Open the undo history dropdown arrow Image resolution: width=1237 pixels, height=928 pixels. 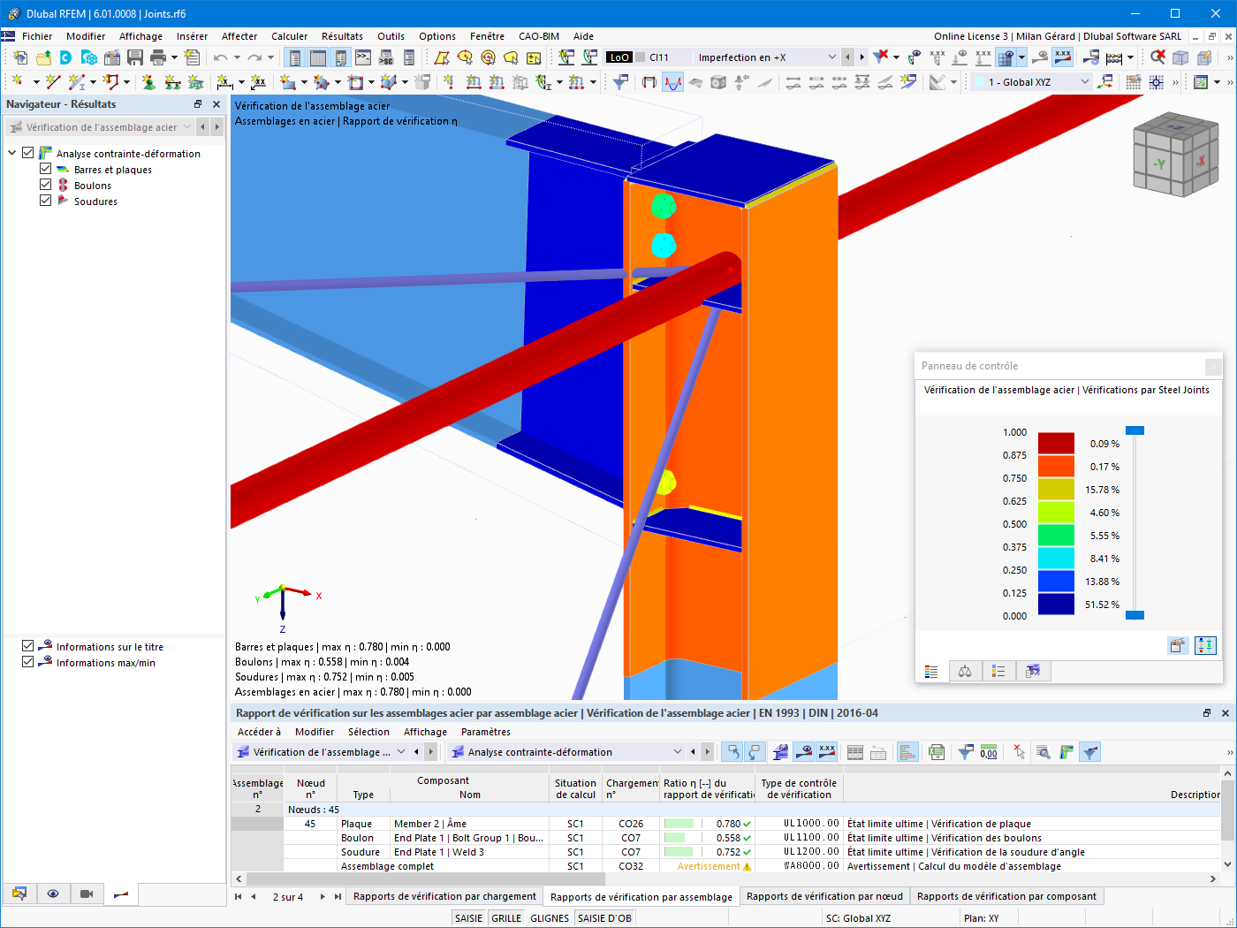coord(237,57)
